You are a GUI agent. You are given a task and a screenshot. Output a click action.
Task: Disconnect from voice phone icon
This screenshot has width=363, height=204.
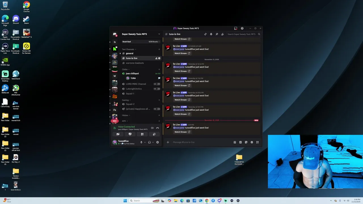tap(157, 128)
